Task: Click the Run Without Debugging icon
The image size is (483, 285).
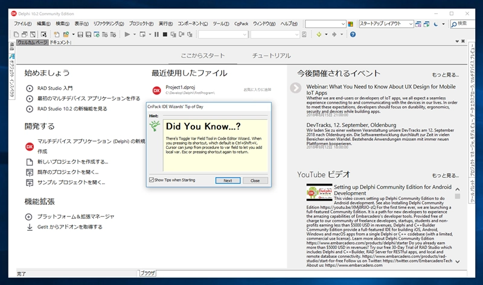Action: (142, 34)
